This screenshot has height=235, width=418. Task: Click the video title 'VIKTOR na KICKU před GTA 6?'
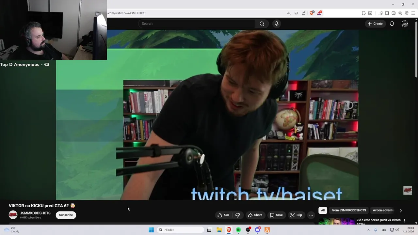point(42,206)
